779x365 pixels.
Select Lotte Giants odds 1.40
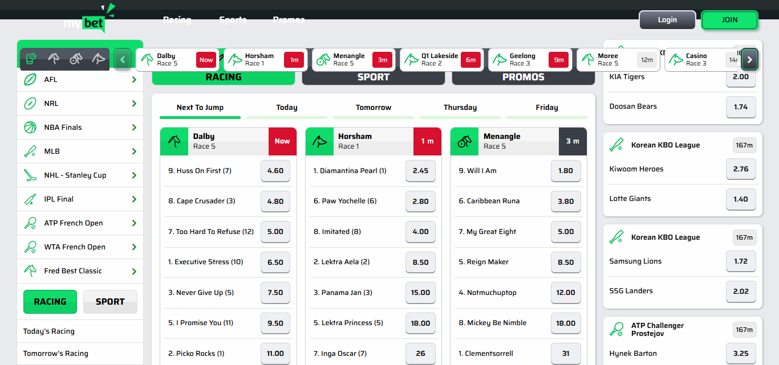click(741, 199)
